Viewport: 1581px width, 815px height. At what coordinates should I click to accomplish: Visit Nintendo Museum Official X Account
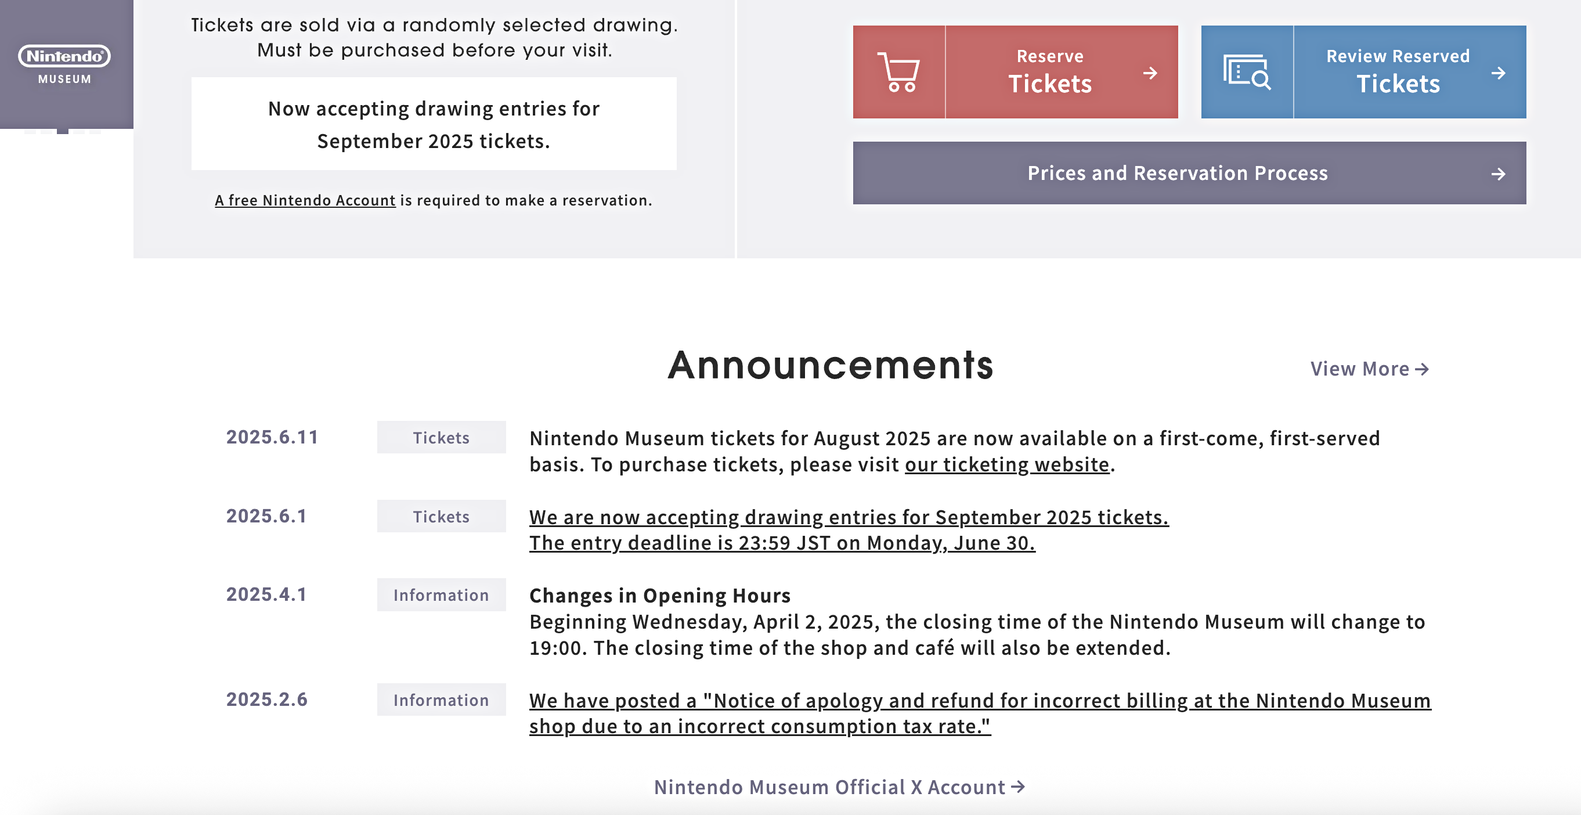(x=829, y=787)
